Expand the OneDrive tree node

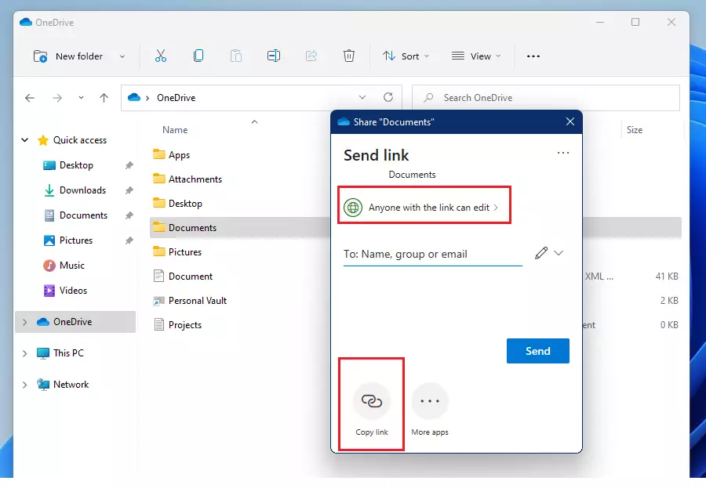point(25,322)
